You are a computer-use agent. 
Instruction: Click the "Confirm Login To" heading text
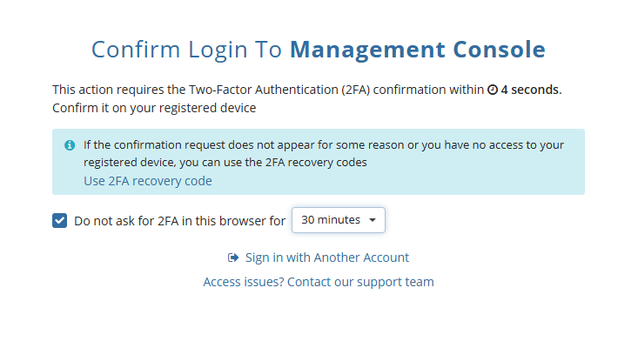[x=187, y=50]
